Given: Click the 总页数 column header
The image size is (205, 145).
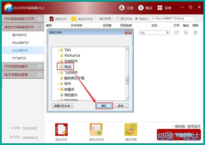Looking at the screenshot, I should tap(107, 25).
